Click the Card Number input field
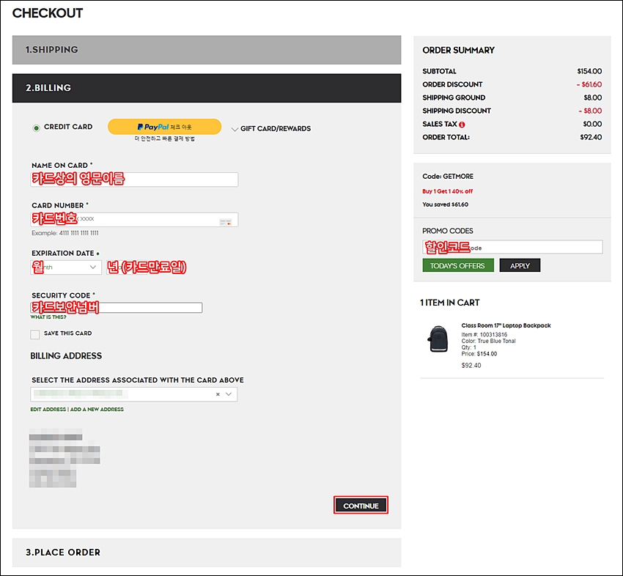623x576 pixels. (134, 220)
